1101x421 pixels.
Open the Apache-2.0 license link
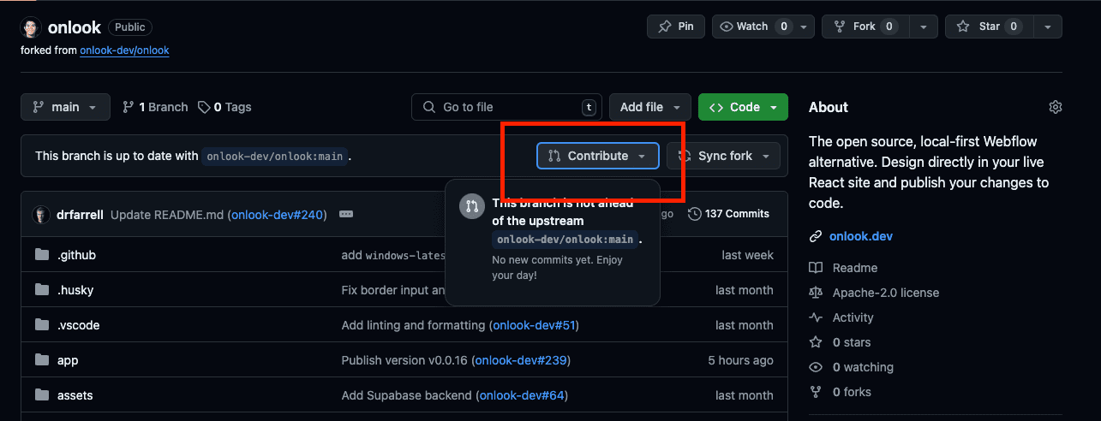click(885, 293)
